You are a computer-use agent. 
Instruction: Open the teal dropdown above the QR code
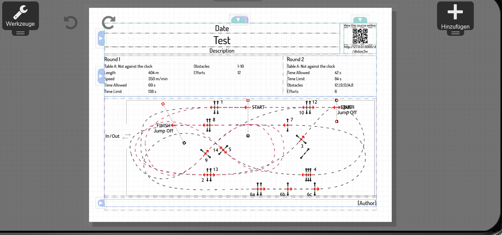coord(360,20)
